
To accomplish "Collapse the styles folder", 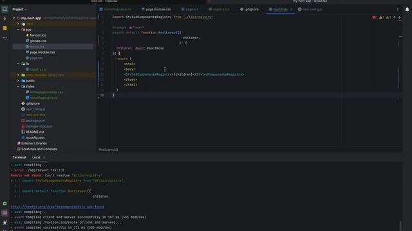I will [18, 87].
